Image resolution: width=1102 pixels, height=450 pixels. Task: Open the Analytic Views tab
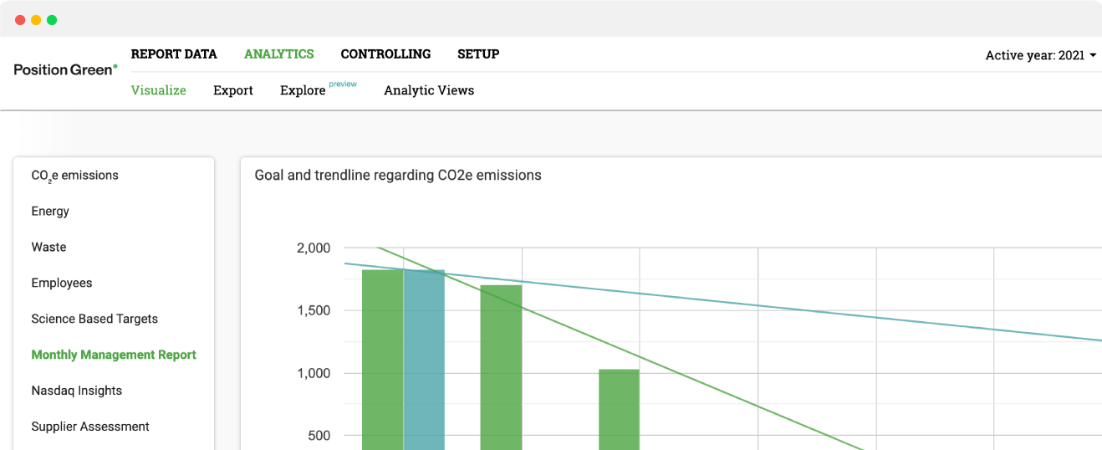click(429, 90)
